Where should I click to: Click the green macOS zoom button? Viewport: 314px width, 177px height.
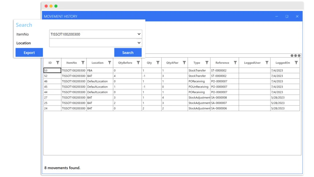click(x=56, y=6)
